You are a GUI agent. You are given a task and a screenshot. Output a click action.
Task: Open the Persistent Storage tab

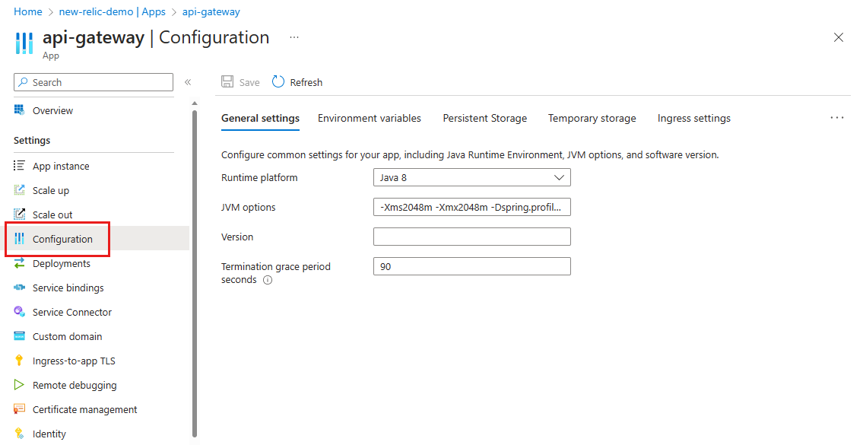[x=485, y=118]
